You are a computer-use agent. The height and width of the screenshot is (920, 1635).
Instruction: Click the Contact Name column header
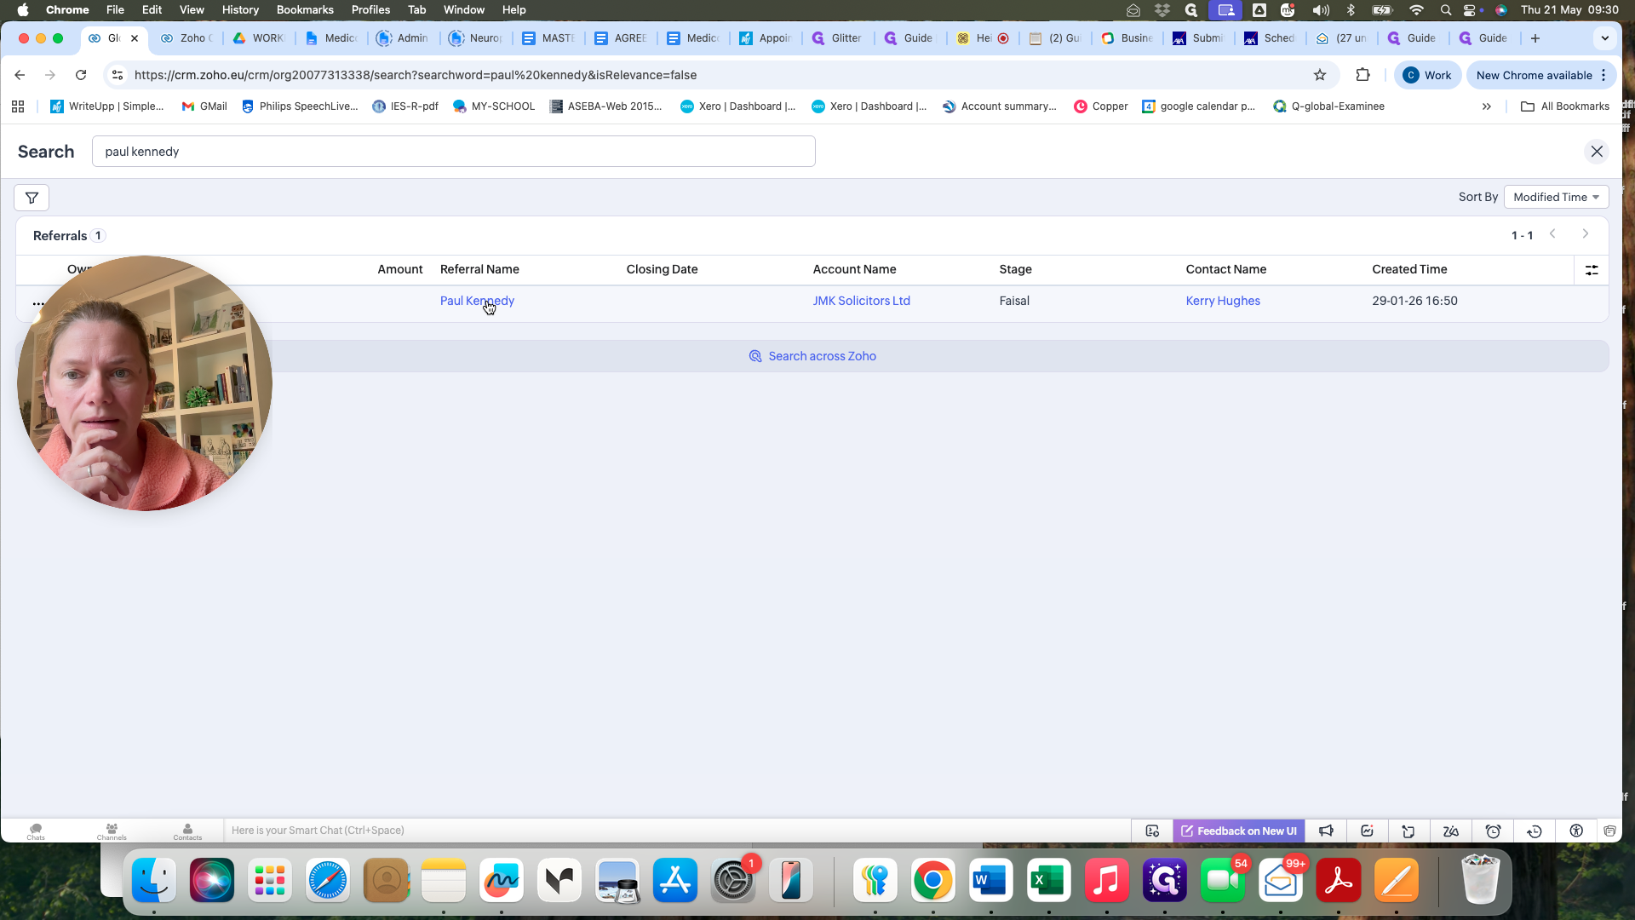(x=1225, y=269)
